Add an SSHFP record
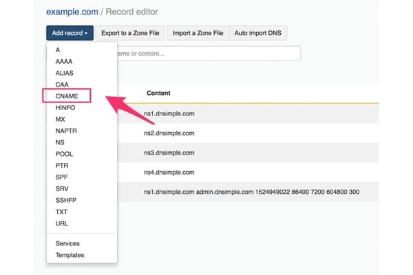This screenshot has height=275, width=413. (x=82, y=200)
